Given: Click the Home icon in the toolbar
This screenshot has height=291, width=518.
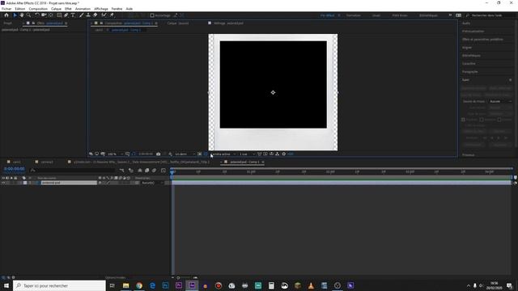Looking at the screenshot, I should (6, 15).
